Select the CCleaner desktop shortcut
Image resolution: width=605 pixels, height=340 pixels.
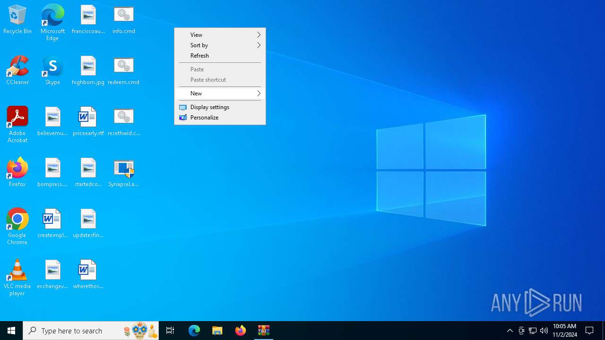17,70
